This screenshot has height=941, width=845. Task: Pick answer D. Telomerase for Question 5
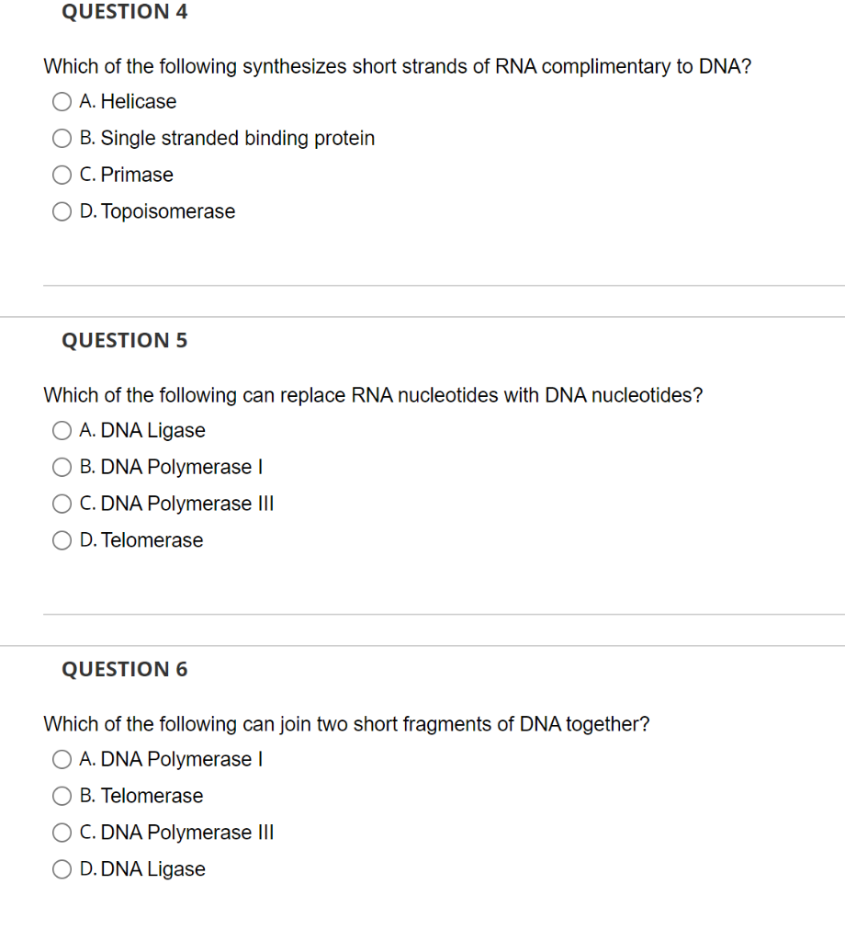point(62,540)
